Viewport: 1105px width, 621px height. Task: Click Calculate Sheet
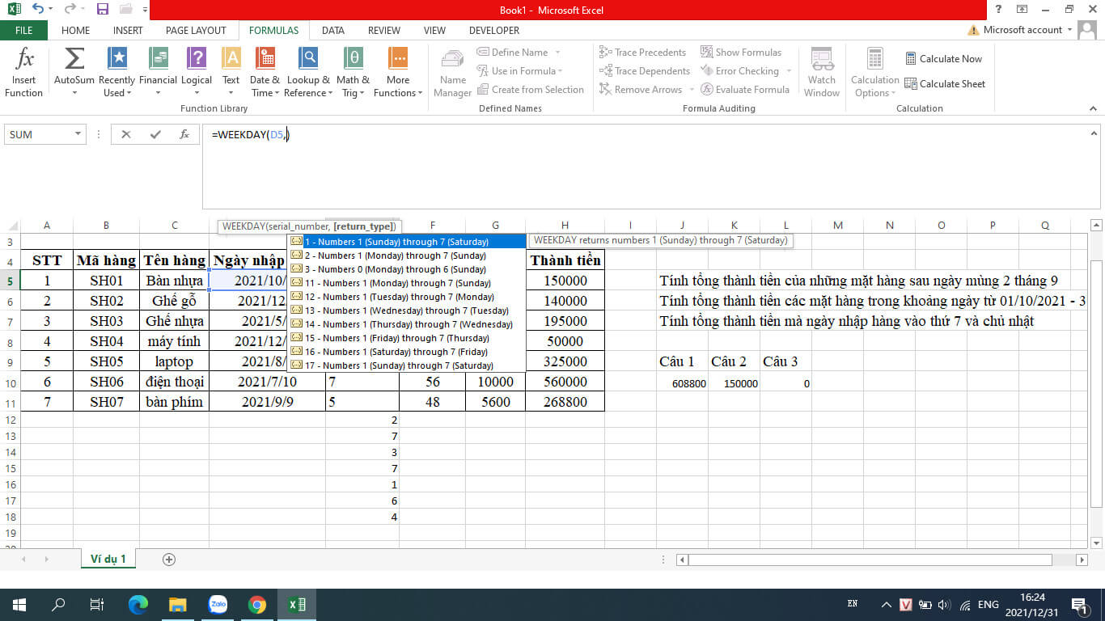(x=945, y=83)
